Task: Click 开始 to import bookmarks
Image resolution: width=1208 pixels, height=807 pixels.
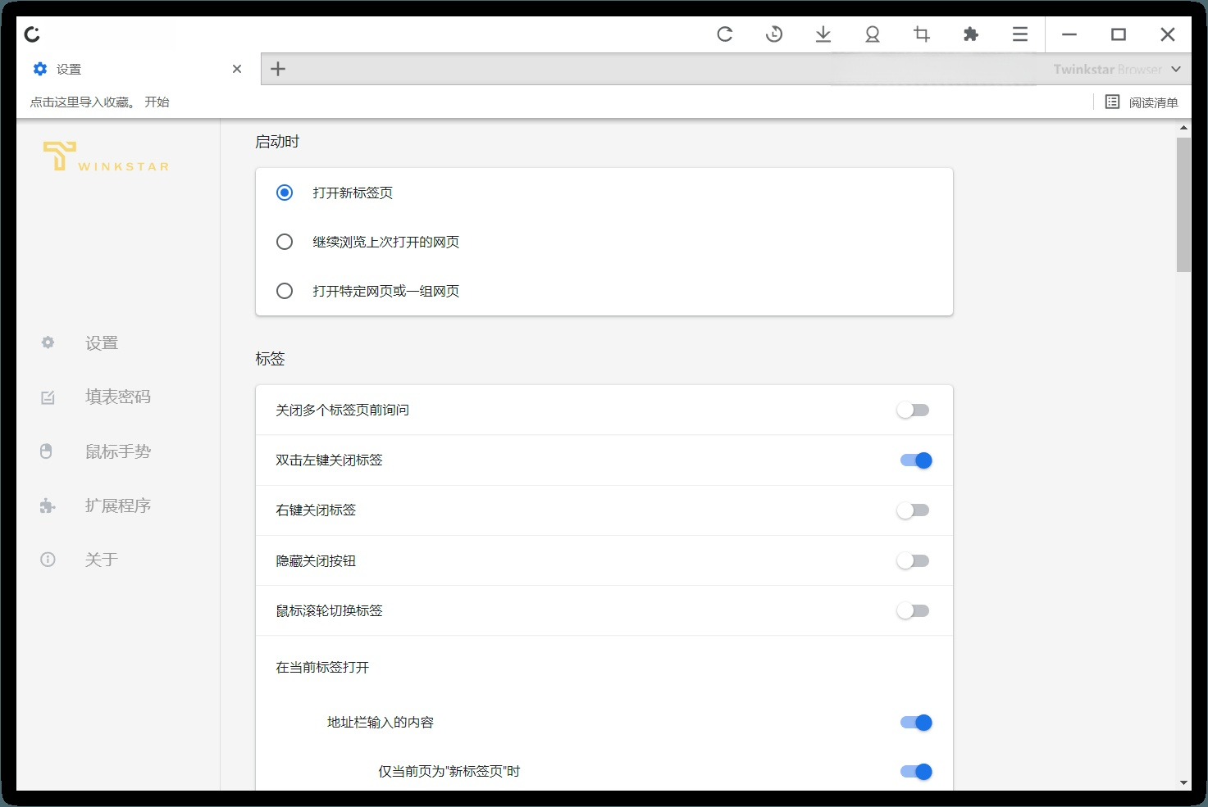Action: point(157,102)
